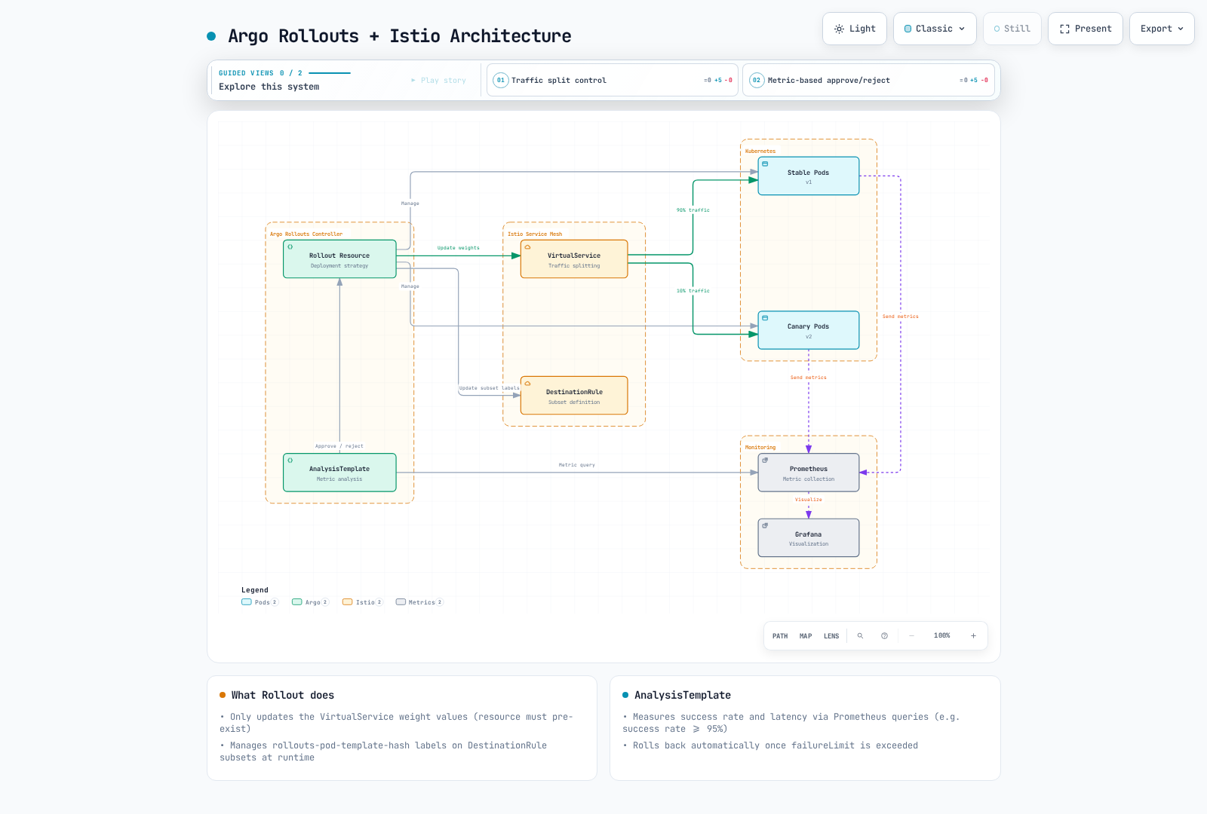Toggle the Pods legend filter
Image resolution: width=1207 pixels, height=814 pixels.
pyautogui.click(x=260, y=602)
